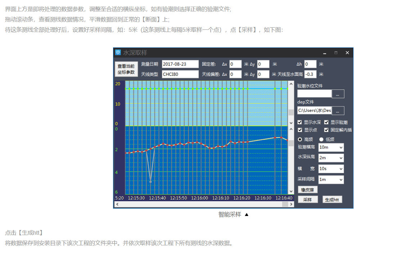The height and width of the screenshot is (253, 396).
Task: Maximize the 水深取样 window
Action: tap(336, 53)
